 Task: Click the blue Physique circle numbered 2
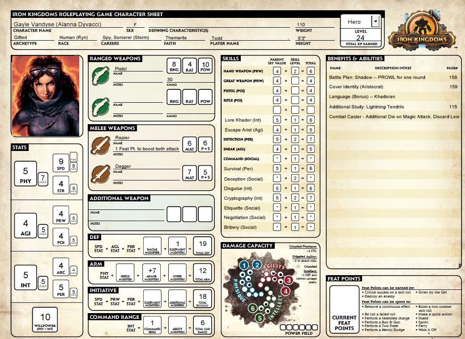click(x=257, y=265)
